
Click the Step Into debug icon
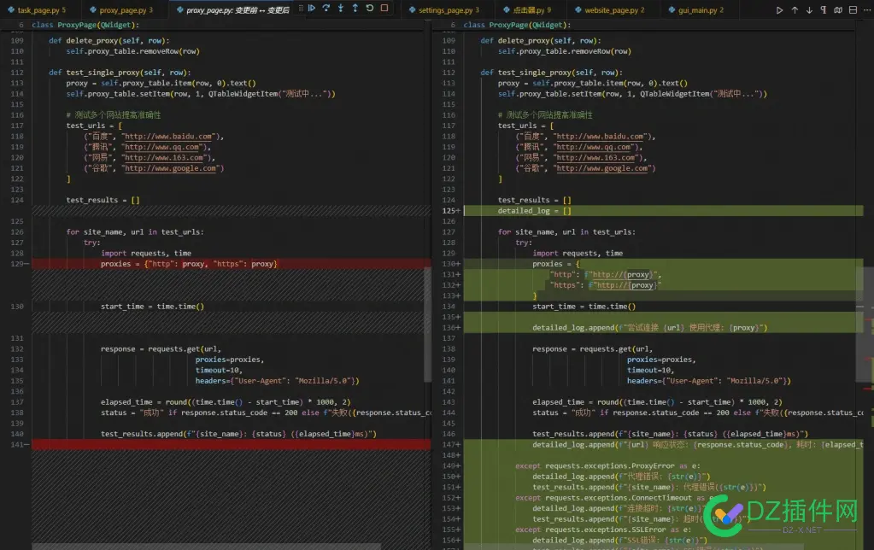pyautogui.click(x=341, y=9)
